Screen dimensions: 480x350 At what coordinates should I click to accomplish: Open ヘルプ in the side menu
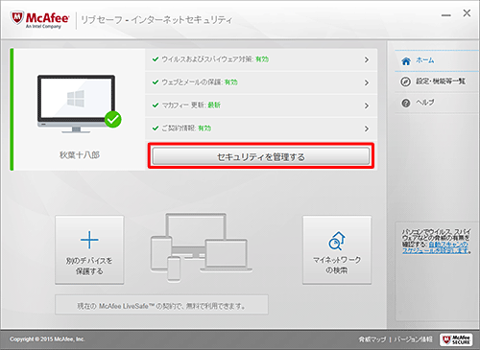437,103
